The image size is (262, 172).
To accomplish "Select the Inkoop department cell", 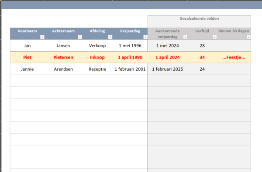I will click(97, 57).
